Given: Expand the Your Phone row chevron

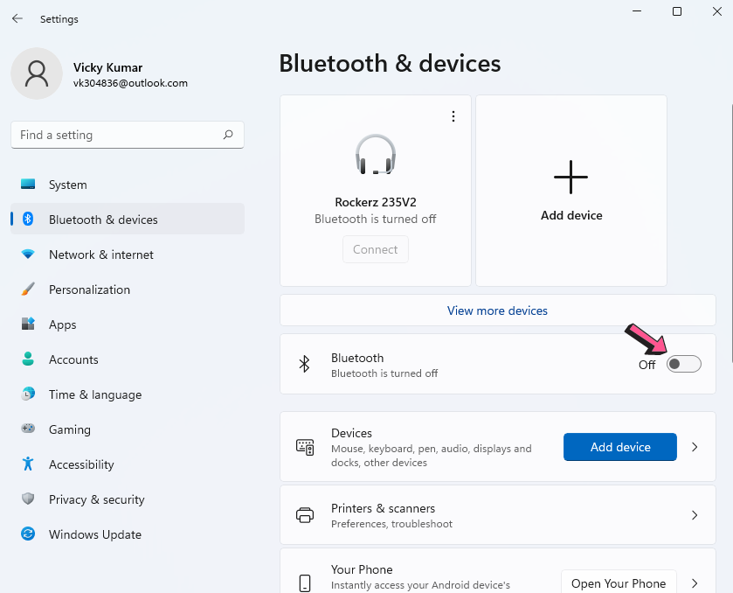Looking at the screenshot, I should 695,583.
